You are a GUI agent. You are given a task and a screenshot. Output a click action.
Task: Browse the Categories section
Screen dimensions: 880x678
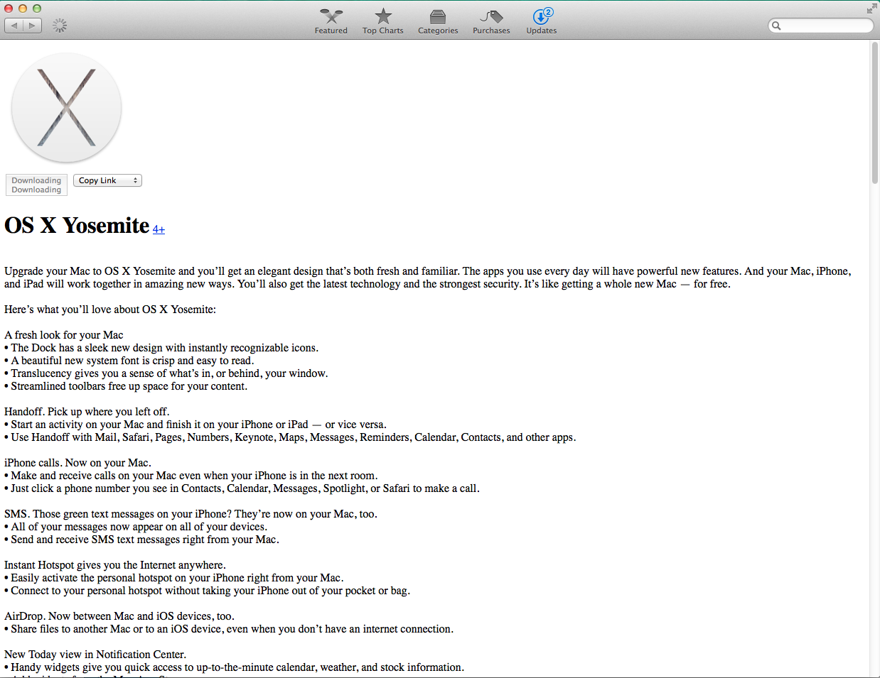click(x=438, y=21)
